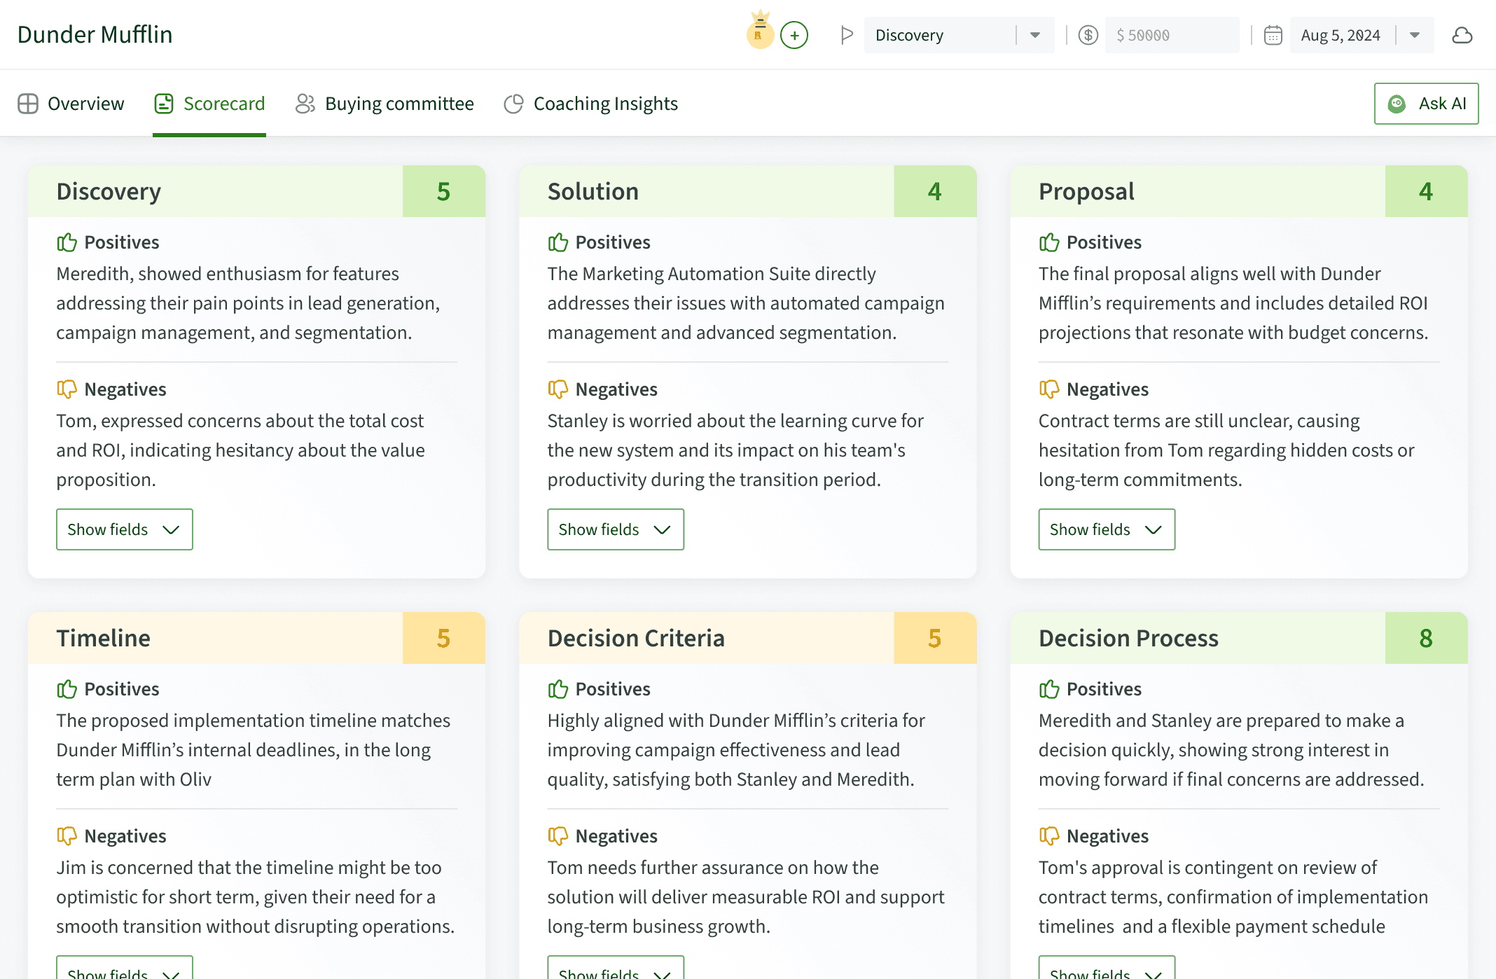Click the flag stage icon
This screenshot has width=1496, height=979.
pyautogui.click(x=847, y=35)
